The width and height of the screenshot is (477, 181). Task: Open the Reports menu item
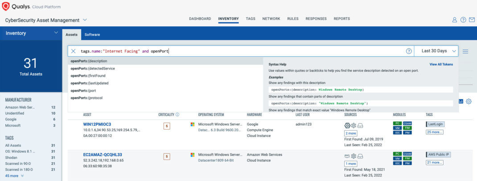pos(341,19)
